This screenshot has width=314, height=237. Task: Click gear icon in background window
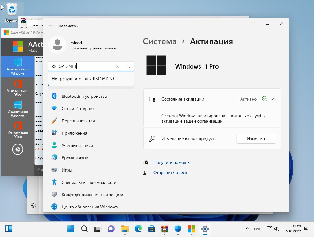point(33,206)
